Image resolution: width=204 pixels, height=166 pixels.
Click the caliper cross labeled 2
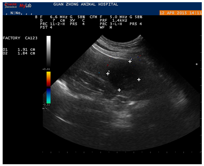pos(130,62)
